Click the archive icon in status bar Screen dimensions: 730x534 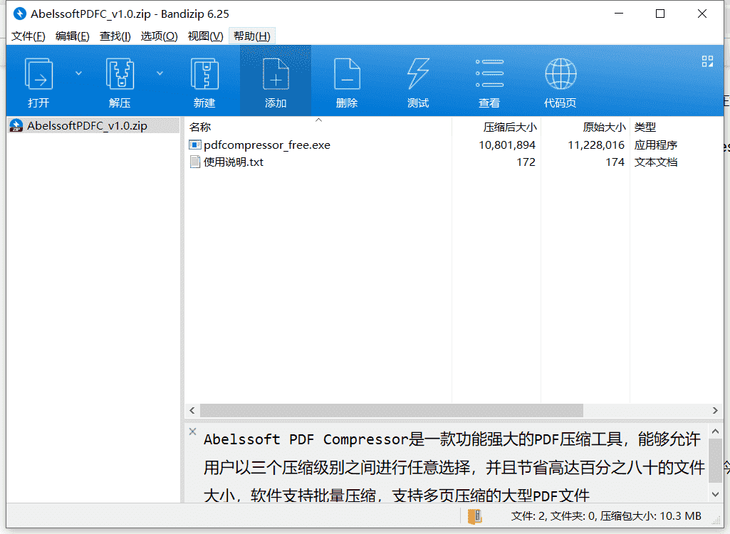[474, 516]
